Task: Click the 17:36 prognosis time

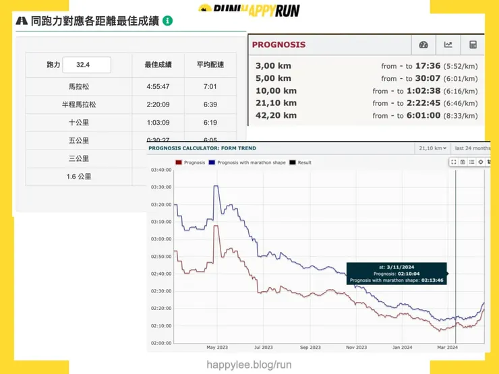Action: coord(428,66)
